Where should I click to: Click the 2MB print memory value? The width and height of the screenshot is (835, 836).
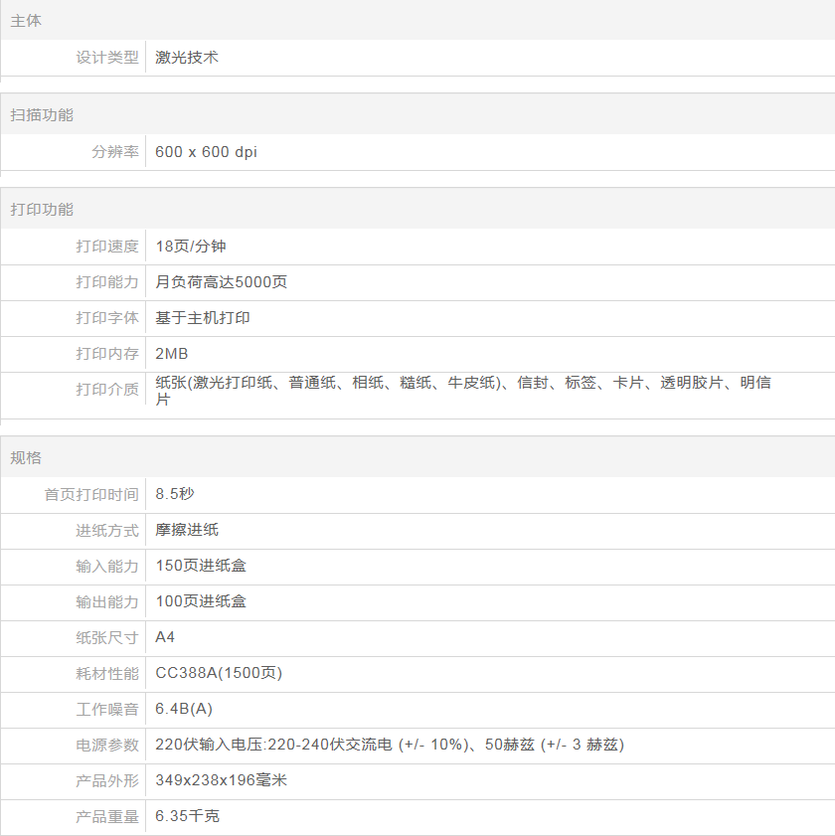(x=172, y=354)
